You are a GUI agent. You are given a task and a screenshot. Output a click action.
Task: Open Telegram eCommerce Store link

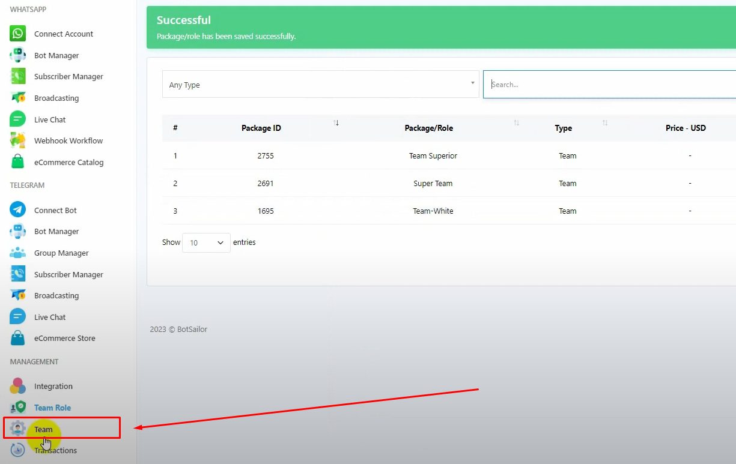(64, 338)
